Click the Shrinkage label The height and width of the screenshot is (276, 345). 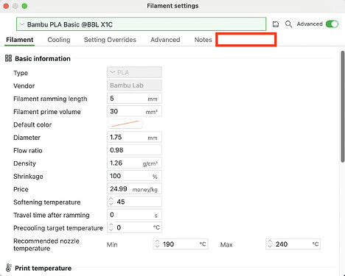point(28,177)
